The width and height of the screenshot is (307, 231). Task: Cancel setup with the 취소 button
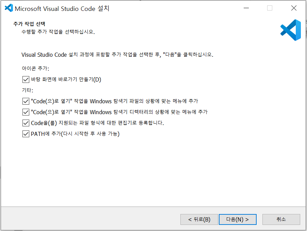281,219
